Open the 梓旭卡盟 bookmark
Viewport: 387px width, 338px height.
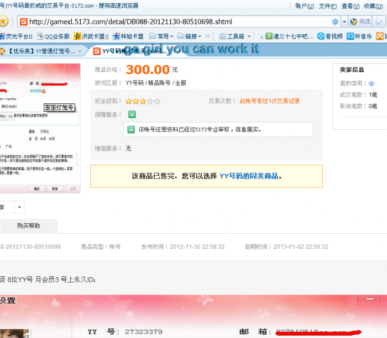pyautogui.click(x=128, y=36)
